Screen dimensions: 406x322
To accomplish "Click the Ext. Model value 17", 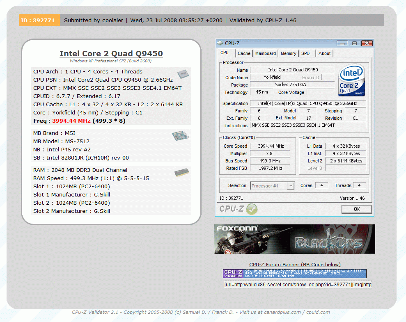I will 308,118.
